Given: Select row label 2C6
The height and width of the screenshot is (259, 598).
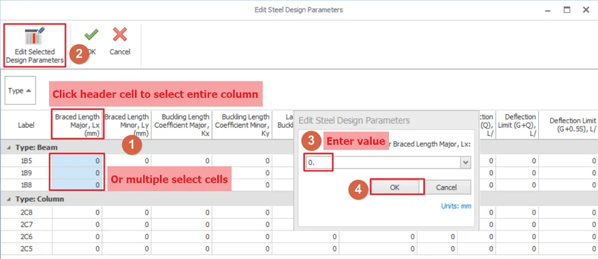Looking at the screenshot, I should (26, 237).
